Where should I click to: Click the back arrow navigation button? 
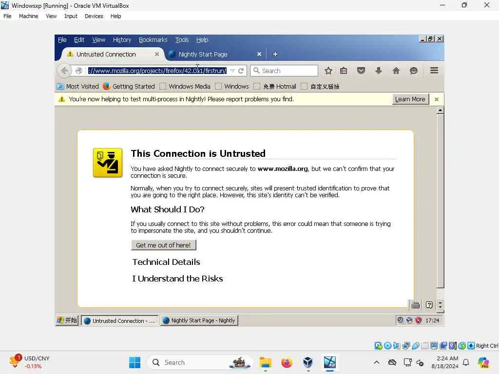tap(64, 71)
